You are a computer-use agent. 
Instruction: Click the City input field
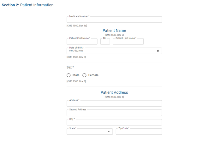click(x=114, y=122)
